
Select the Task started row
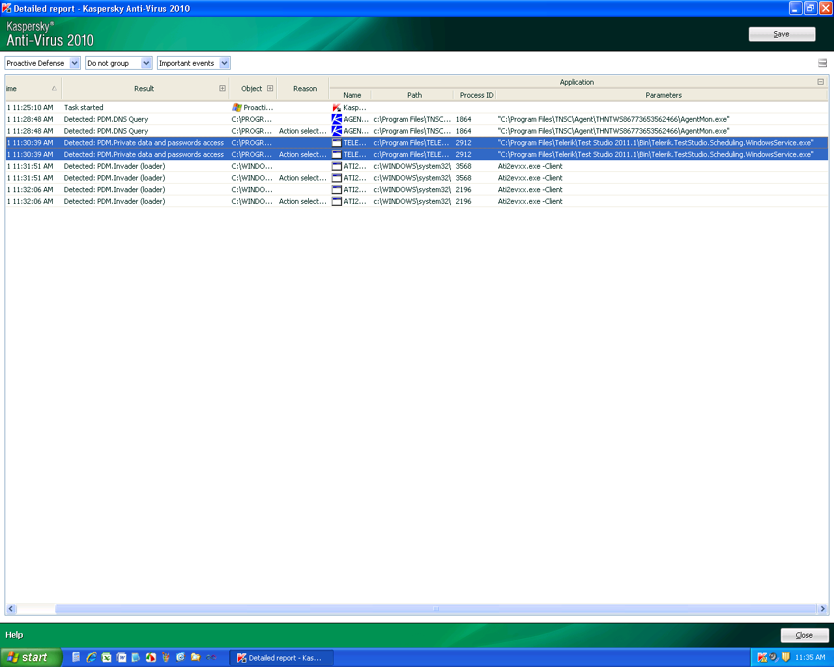[417, 107]
